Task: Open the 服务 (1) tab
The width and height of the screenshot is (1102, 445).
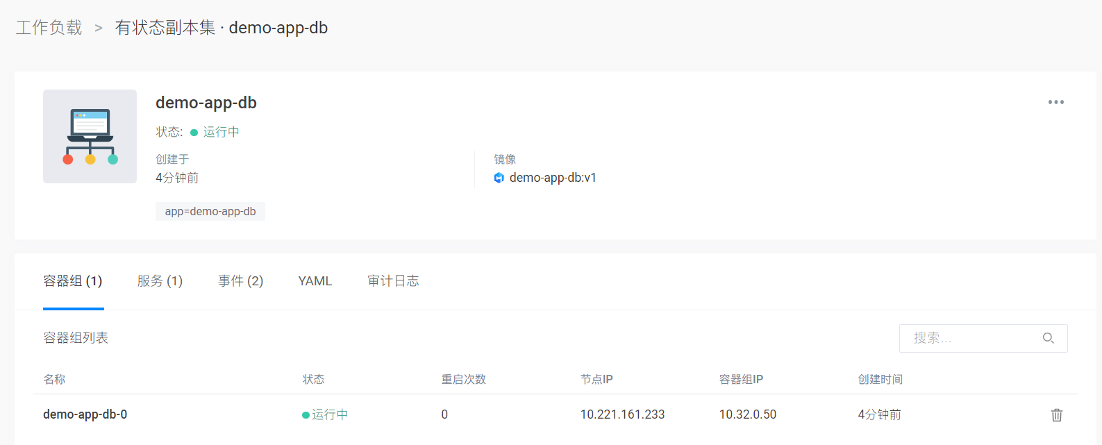Action: (160, 281)
